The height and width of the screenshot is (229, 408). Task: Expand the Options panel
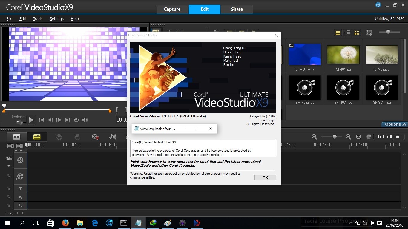coord(395,124)
